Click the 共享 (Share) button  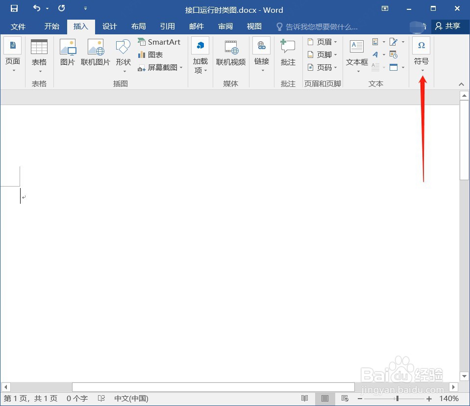tap(449, 27)
